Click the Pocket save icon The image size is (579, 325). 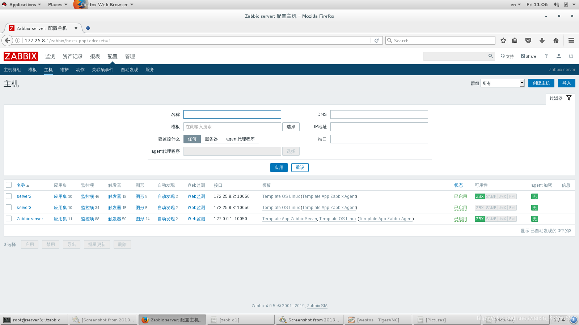528,40
